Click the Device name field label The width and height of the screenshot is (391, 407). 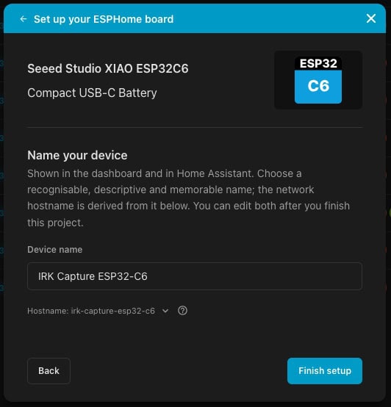point(55,250)
